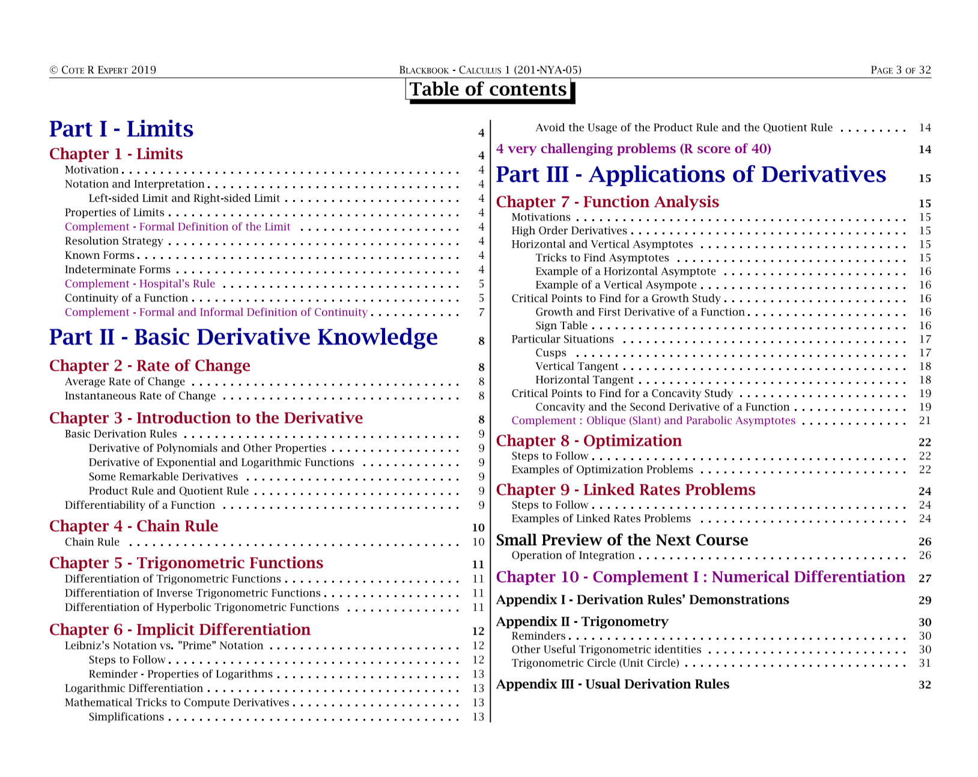Click 'Avoid the Usage of the Product Rule' entry
Viewport: 978px width, 777px height.
click(684, 128)
